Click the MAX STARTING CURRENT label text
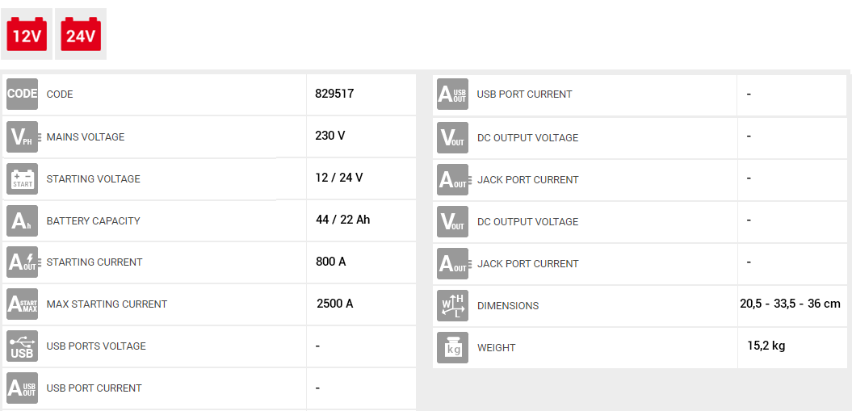The image size is (852, 411). [107, 304]
